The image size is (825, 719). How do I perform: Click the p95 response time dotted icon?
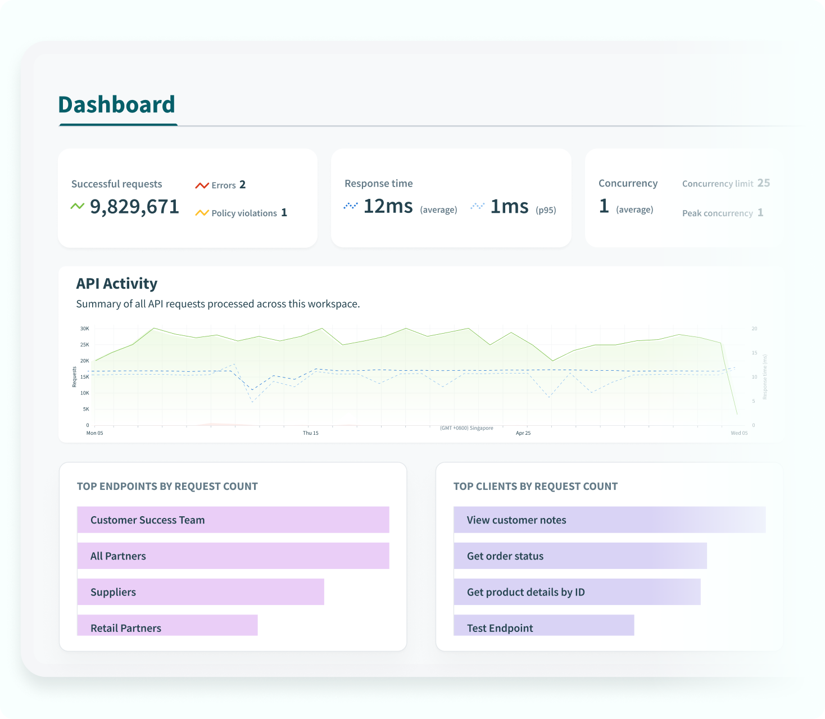pyautogui.click(x=477, y=207)
